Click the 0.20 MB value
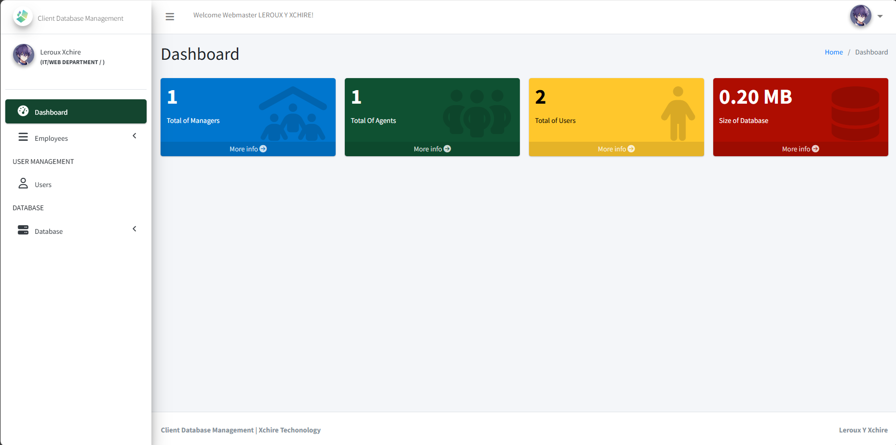This screenshot has height=445, width=896. 755,97
